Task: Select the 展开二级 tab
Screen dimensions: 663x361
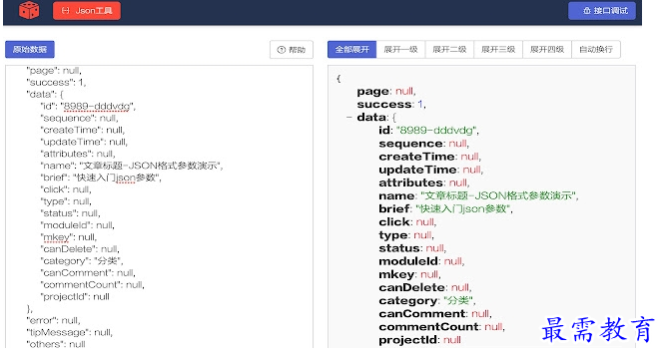Action: click(x=449, y=50)
